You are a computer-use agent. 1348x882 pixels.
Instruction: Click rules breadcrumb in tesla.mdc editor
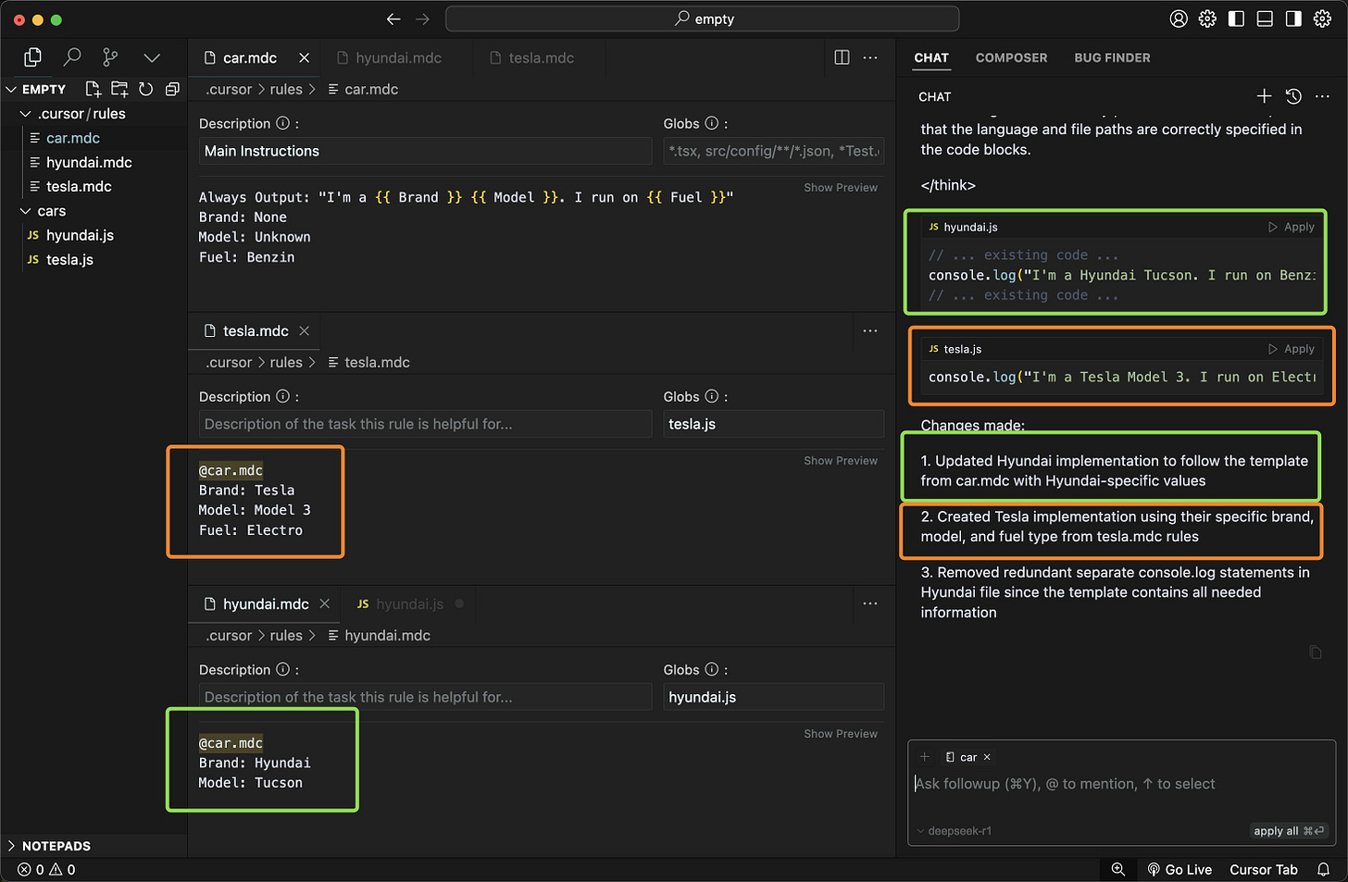coord(286,362)
